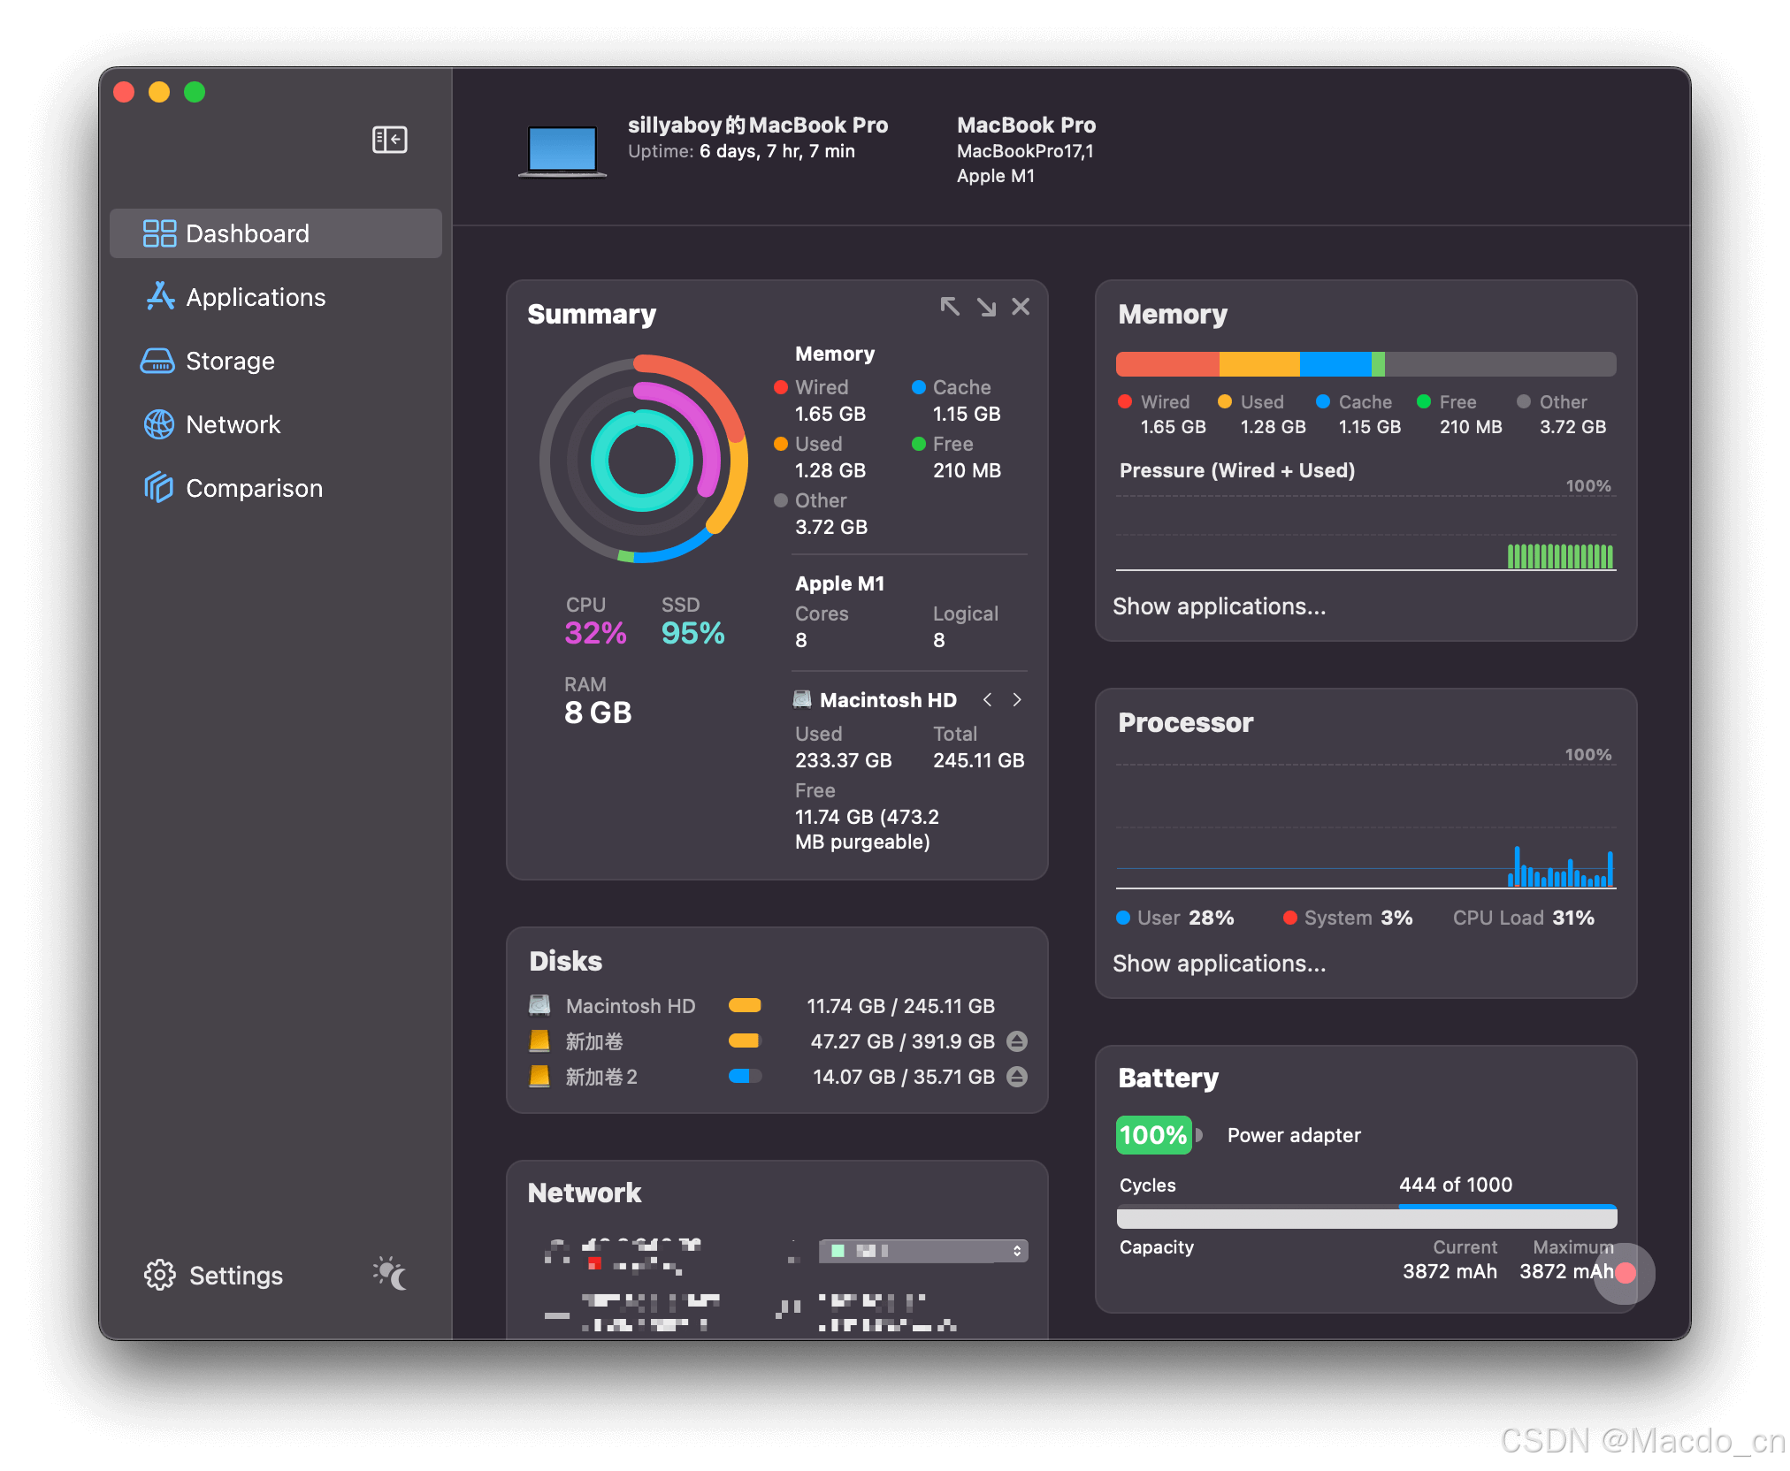
Task: Eject the 新加卷 volume
Action: point(1017,1041)
